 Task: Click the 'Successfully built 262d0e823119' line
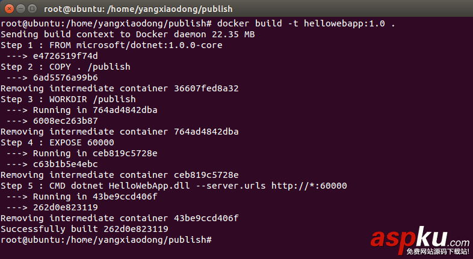[84, 229]
